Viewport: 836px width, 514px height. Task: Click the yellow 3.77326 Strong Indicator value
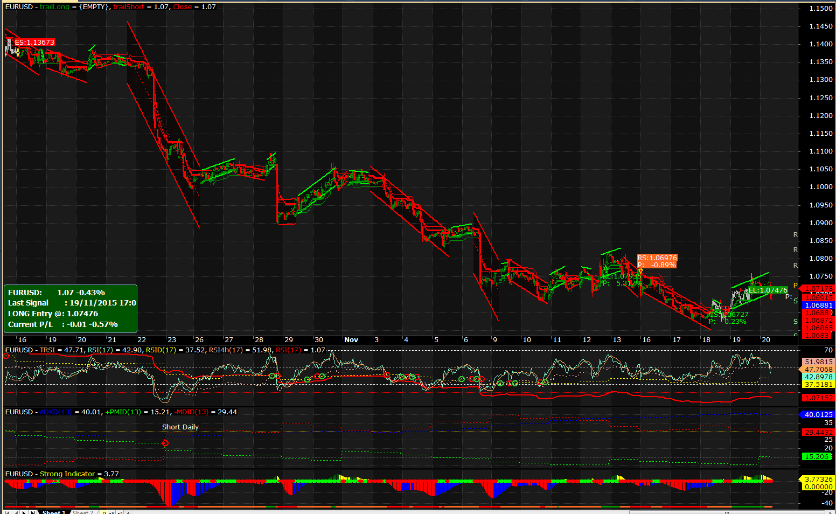pyautogui.click(x=818, y=479)
